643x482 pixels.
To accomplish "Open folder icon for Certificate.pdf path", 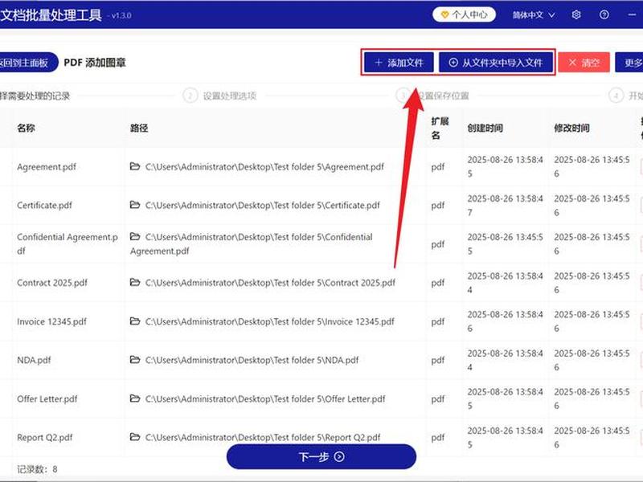I will (x=135, y=205).
